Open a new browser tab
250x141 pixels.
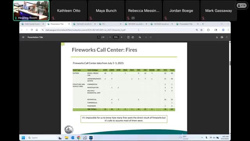coord(203,24)
